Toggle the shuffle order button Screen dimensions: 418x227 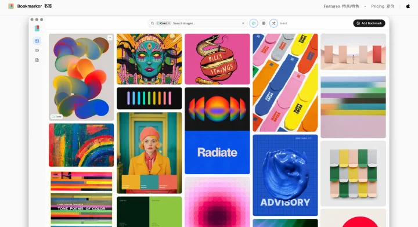273,23
